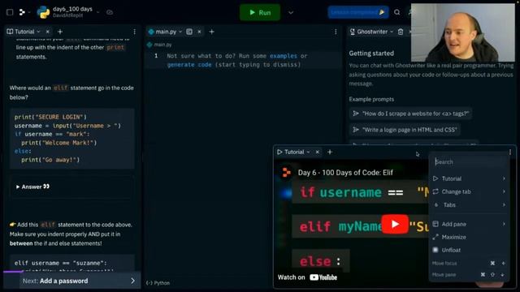
Task: Expand Tabs submenu in context menu
Action: coord(504,204)
